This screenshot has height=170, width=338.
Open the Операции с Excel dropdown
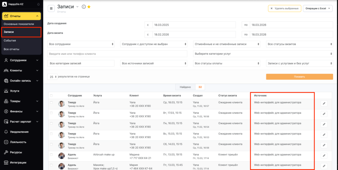317,9
